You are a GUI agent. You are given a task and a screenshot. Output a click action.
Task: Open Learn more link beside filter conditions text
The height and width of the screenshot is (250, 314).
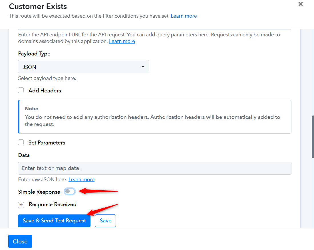tap(184, 16)
